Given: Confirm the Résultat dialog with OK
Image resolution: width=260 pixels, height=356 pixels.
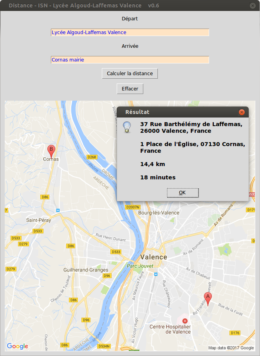Looking at the screenshot, I should [x=182, y=193].
